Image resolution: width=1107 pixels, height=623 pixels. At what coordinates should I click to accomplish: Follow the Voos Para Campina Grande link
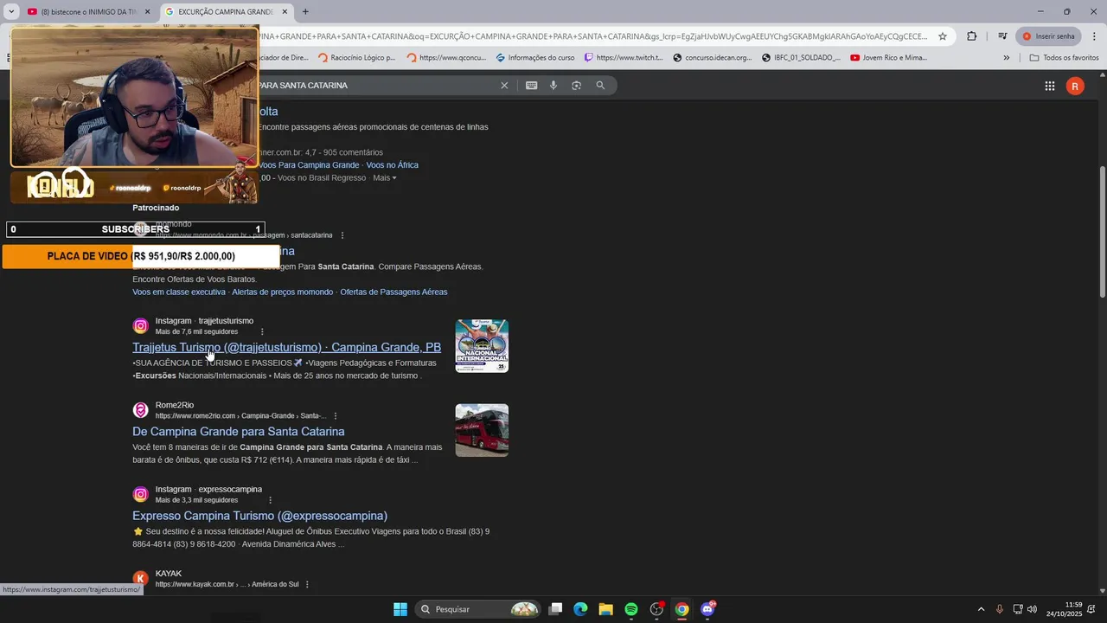[309, 165]
